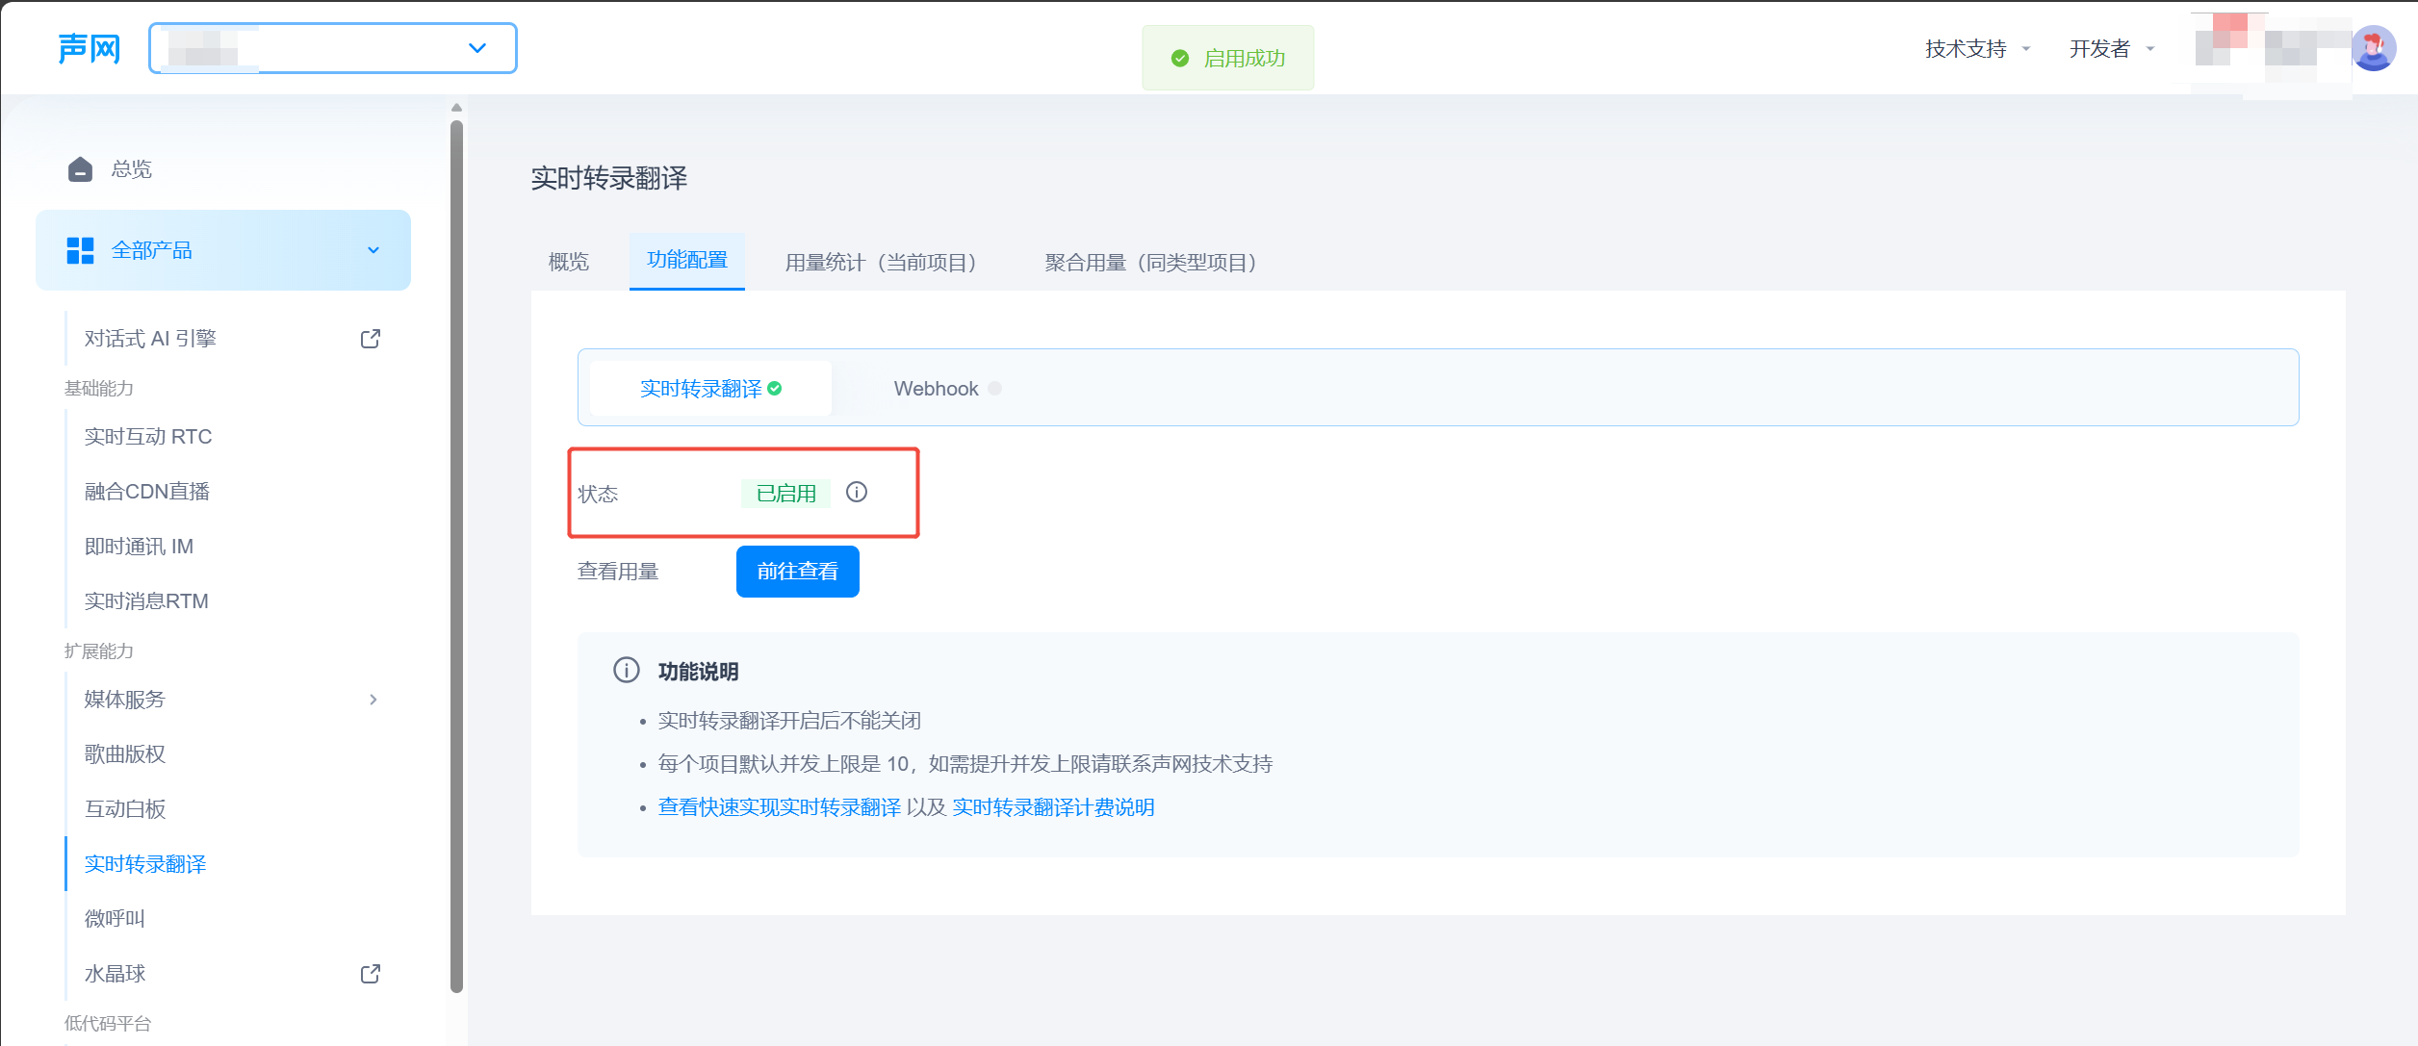Click the user avatar icon
The image size is (2418, 1046).
2374,48
